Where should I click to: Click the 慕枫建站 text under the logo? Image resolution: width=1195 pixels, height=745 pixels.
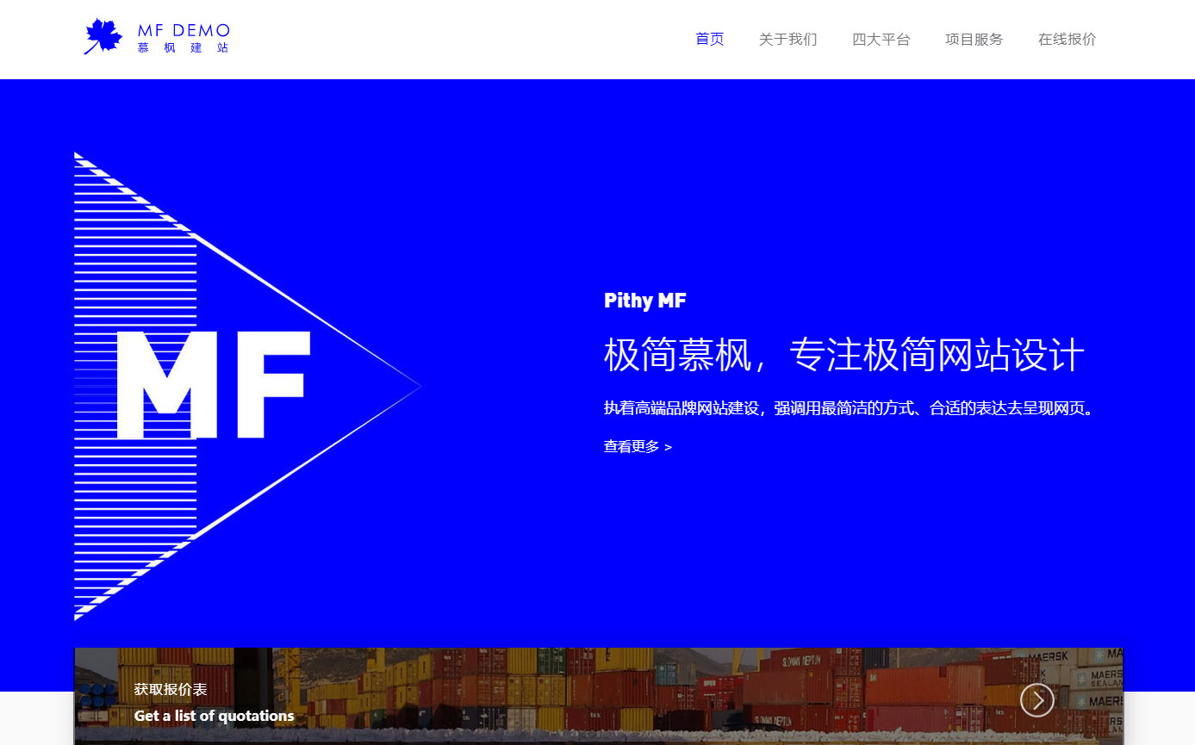(x=183, y=48)
